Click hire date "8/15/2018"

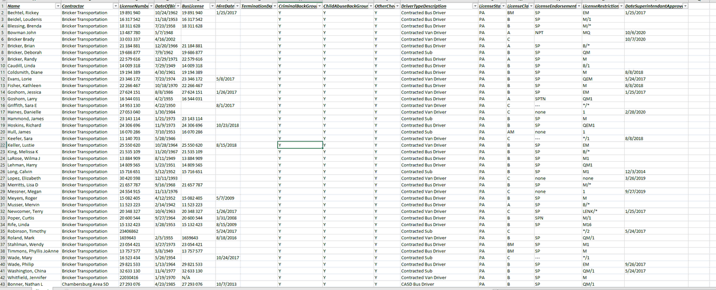(x=227, y=145)
